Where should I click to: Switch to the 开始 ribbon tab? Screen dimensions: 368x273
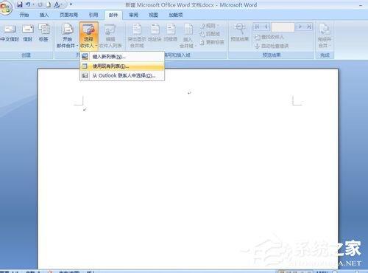click(24, 15)
